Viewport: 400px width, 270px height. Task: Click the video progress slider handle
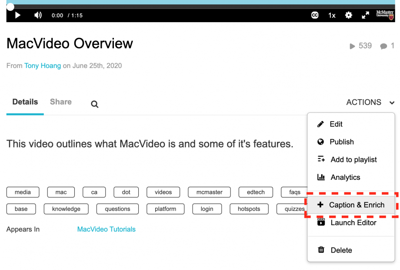pos(10,7)
